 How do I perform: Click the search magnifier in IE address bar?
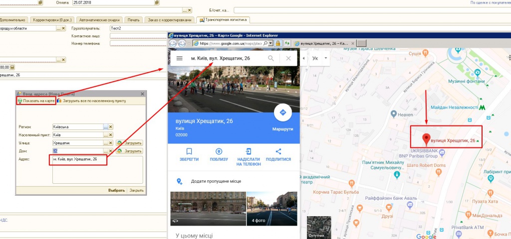click(265, 43)
